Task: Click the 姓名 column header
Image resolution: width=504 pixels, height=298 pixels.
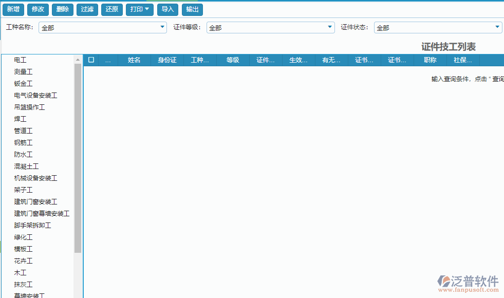Action: [x=135, y=60]
